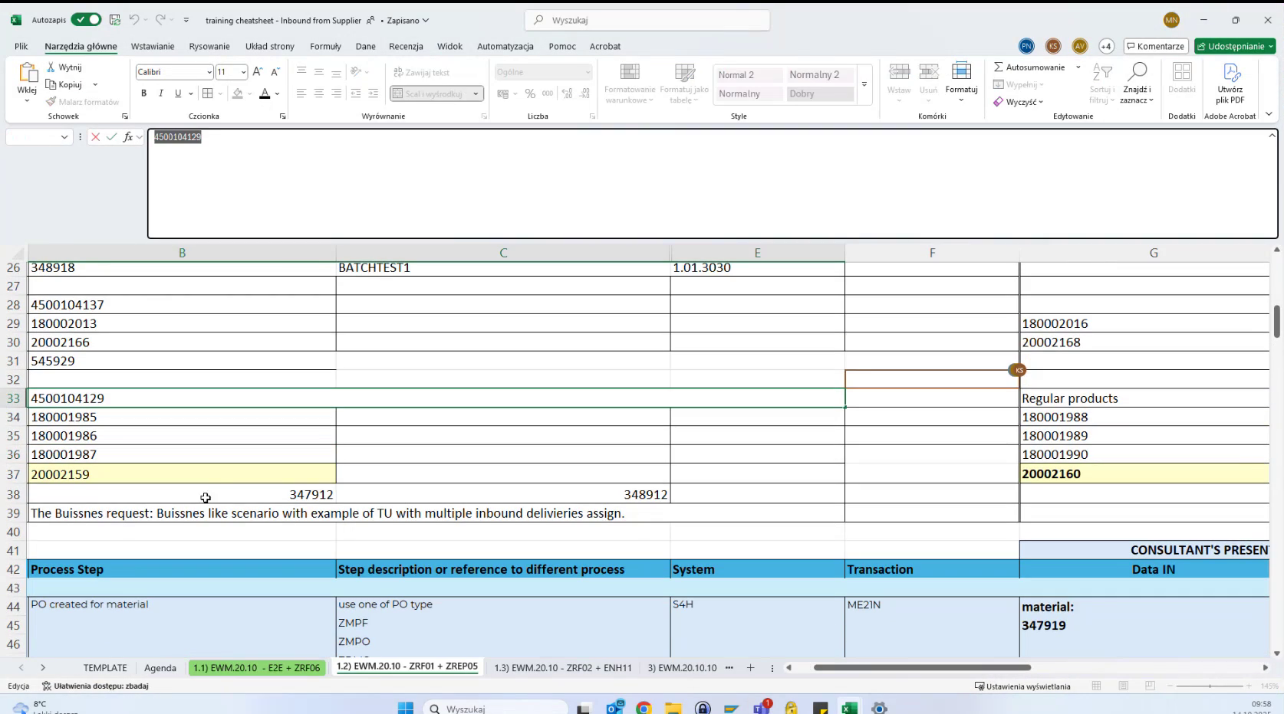Open the font size dropdown
The image size is (1284, 714).
point(244,71)
